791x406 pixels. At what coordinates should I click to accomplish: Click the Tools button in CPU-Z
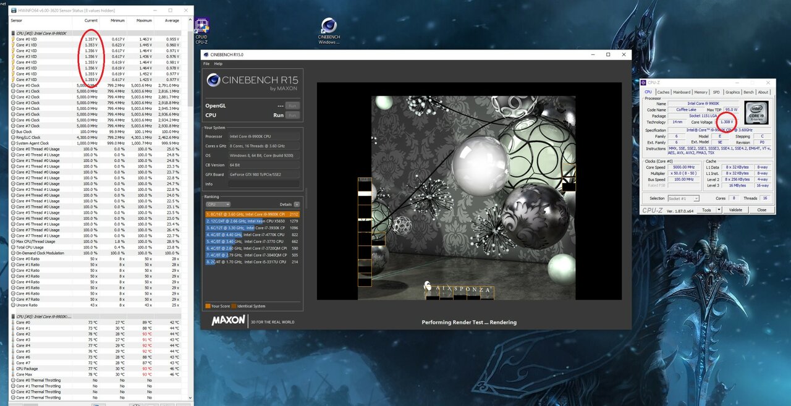(707, 210)
